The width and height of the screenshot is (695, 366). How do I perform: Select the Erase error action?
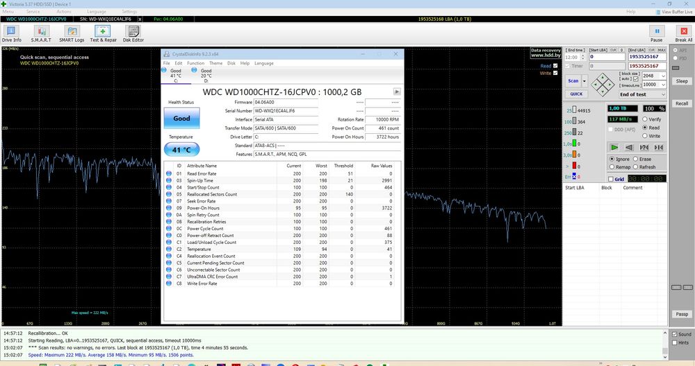635,159
